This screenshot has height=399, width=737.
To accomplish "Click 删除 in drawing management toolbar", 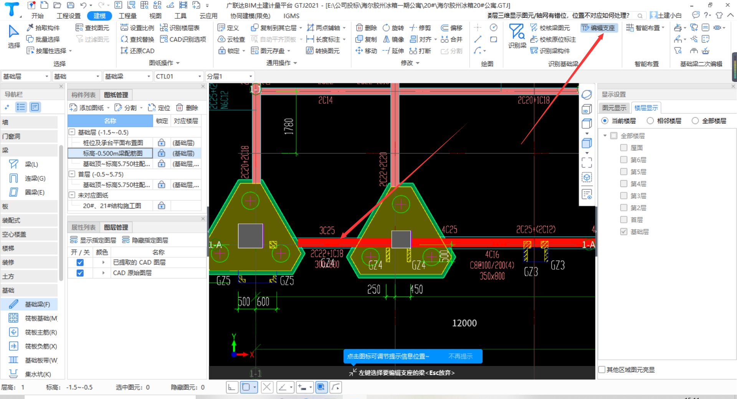I will point(187,108).
